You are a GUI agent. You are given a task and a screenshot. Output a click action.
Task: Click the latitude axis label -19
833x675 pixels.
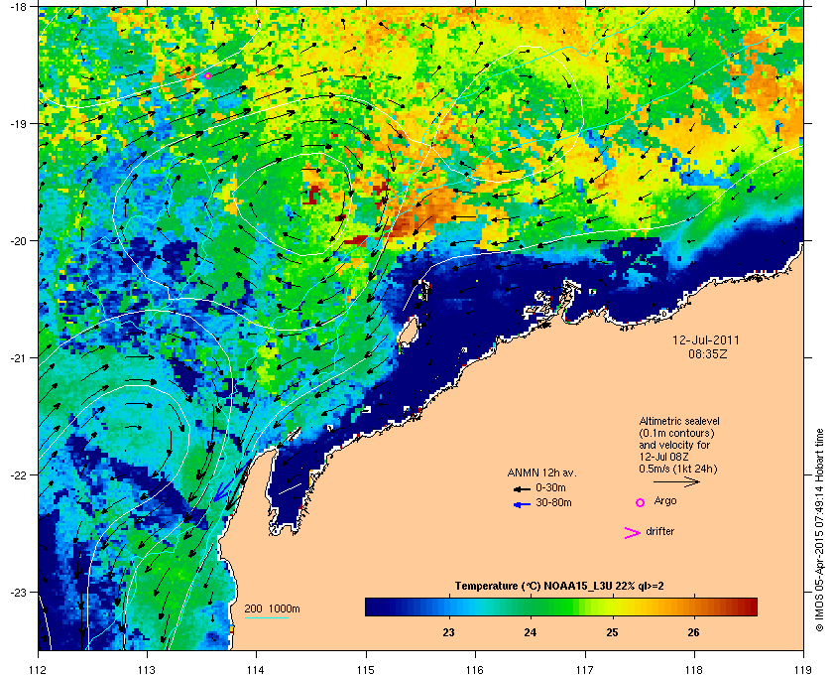[x=18, y=124]
